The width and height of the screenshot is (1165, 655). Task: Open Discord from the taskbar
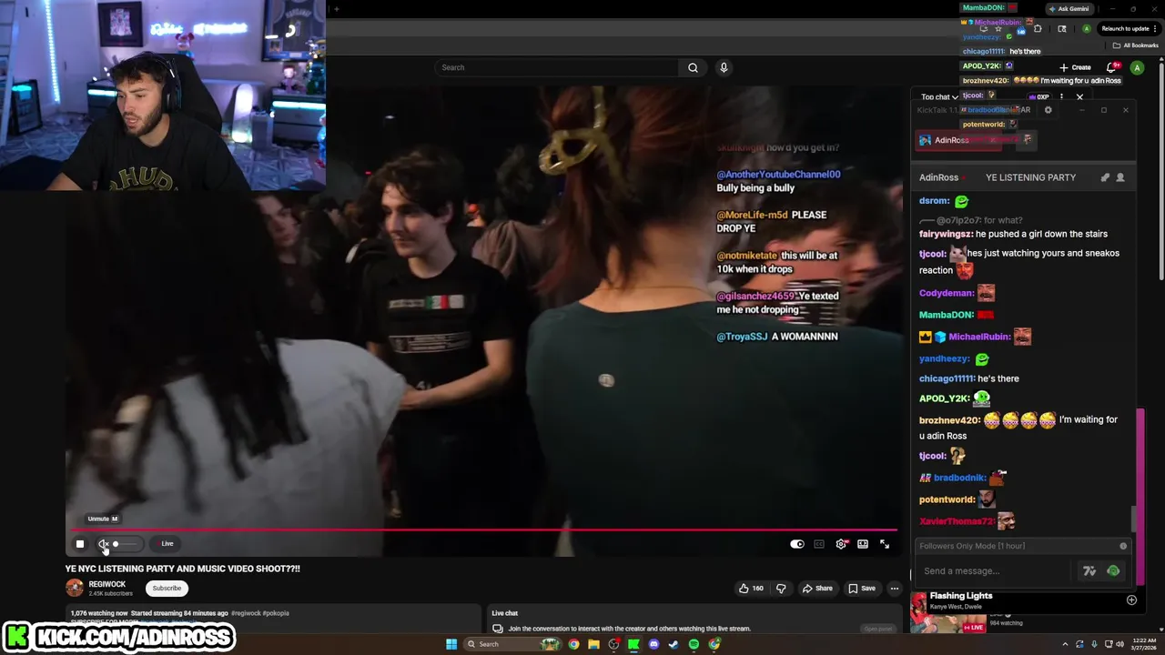click(x=653, y=644)
